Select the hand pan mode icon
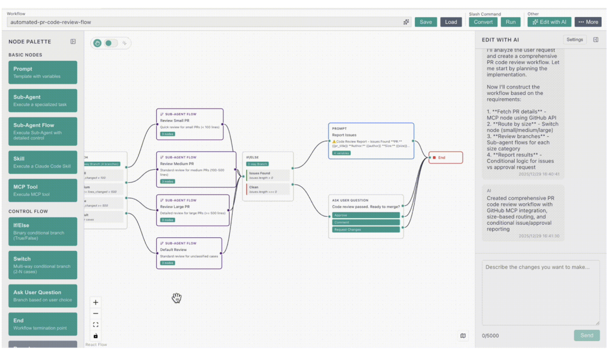Image resolution: width=613 pixels, height=356 pixels. (97, 43)
